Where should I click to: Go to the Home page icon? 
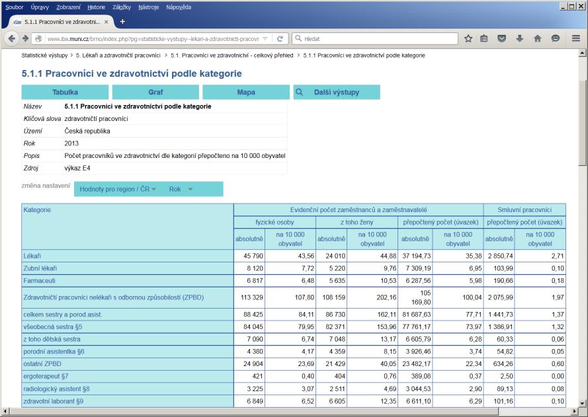537,38
